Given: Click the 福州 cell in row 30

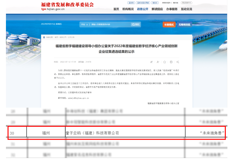Looking at the screenshot, I should pyautogui.click(x=46, y=133).
